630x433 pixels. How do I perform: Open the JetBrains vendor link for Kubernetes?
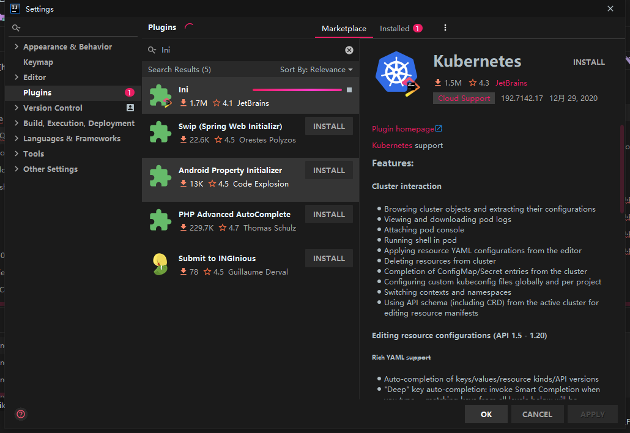[x=511, y=83]
